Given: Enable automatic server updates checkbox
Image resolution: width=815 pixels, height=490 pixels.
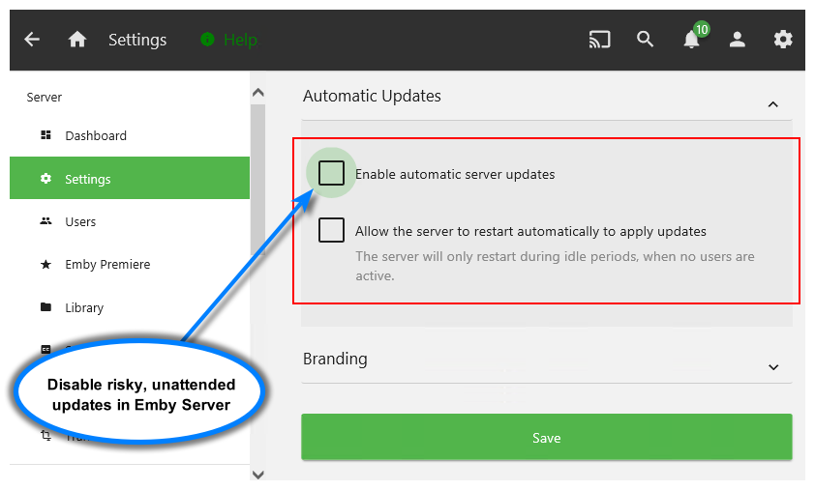Looking at the screenshot, I should 331,173.
